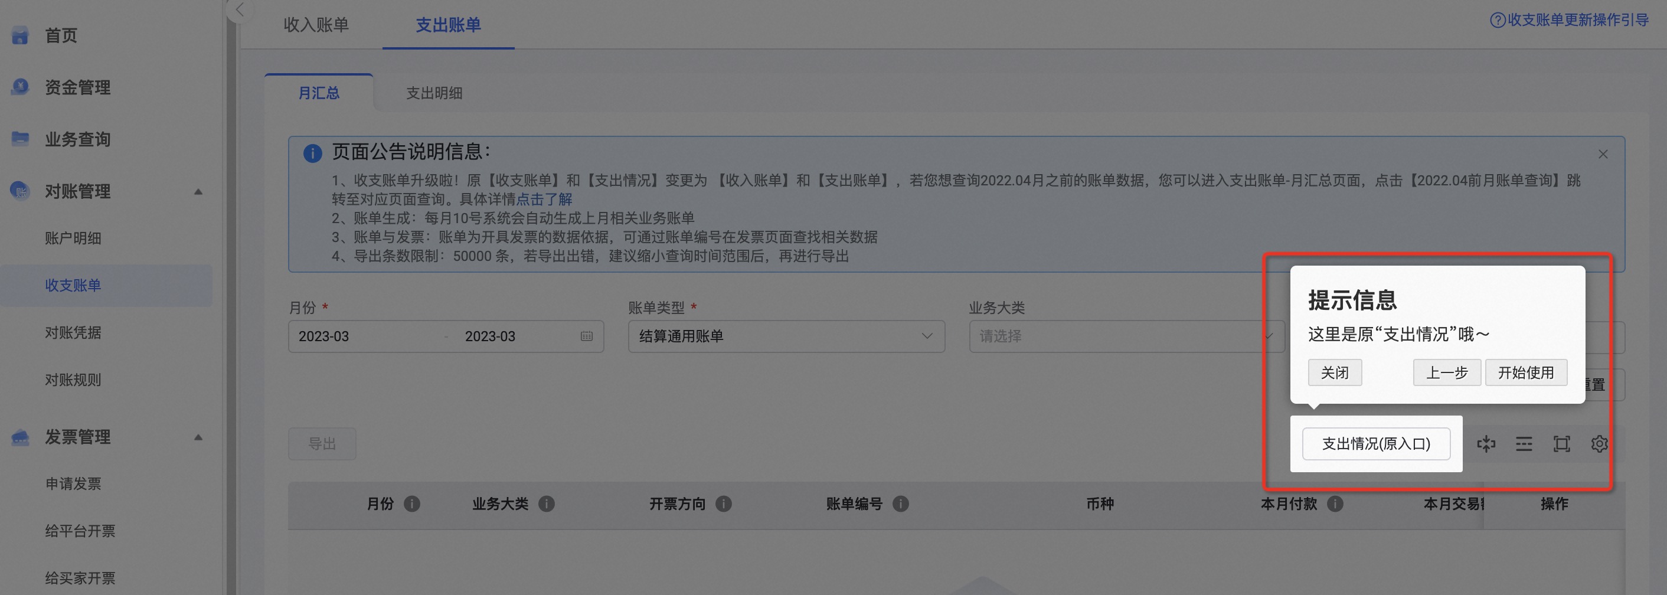
Task: Click the blue info icon in the announcement
Action: [313, 153]
